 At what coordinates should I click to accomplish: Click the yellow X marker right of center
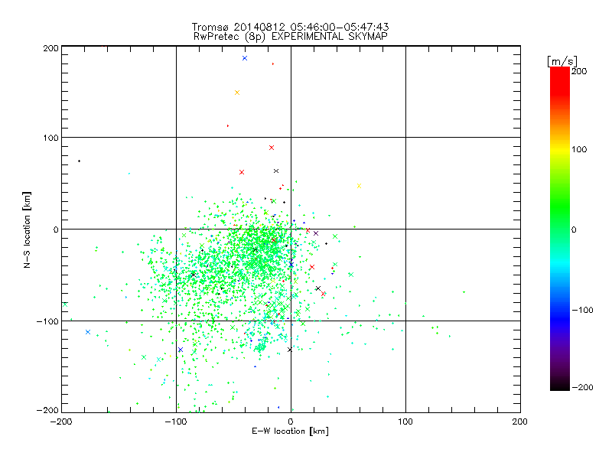(x=359, y=186)
